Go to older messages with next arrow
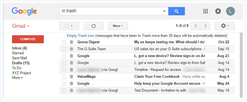Viewport: 247px width, 102px height. coord(205,26)
